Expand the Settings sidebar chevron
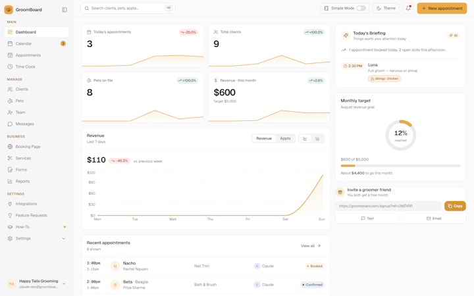This screenshot has height=296, width=474. [x=64, y=239]
